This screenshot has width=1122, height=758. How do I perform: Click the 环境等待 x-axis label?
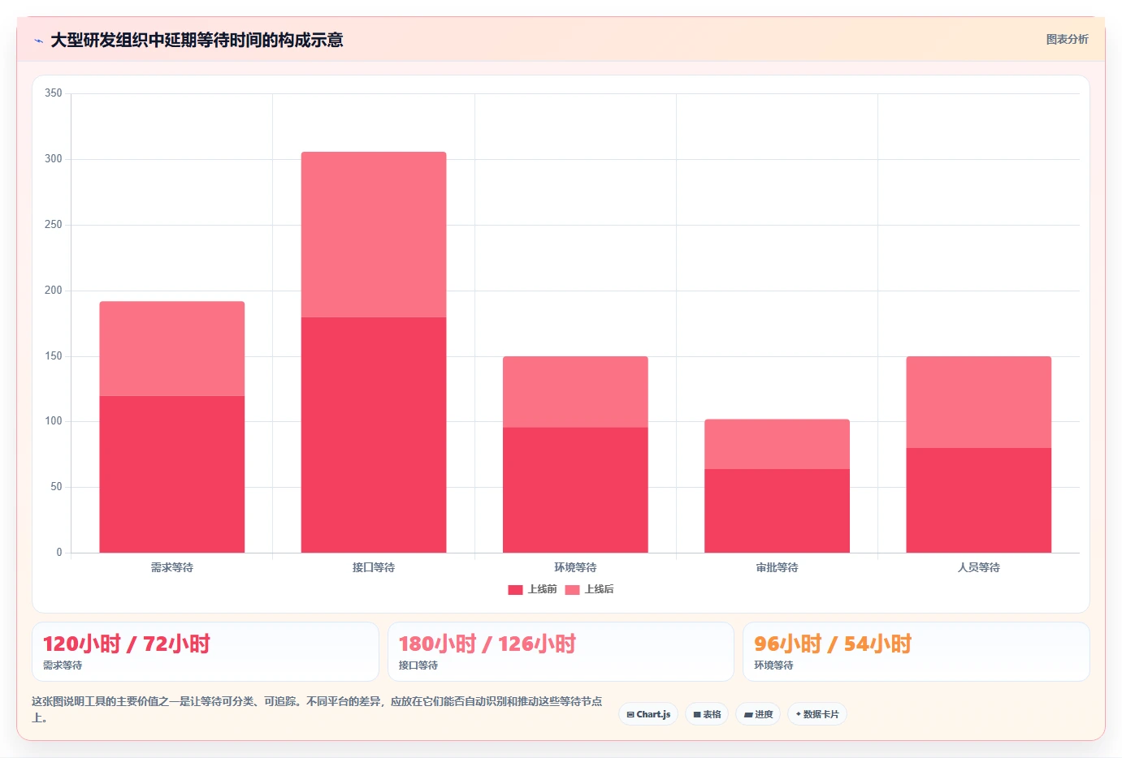575,567
